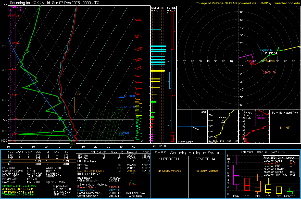
Task: Click the 'SR Wind v. Height' inset label
Action: (248, 116)
